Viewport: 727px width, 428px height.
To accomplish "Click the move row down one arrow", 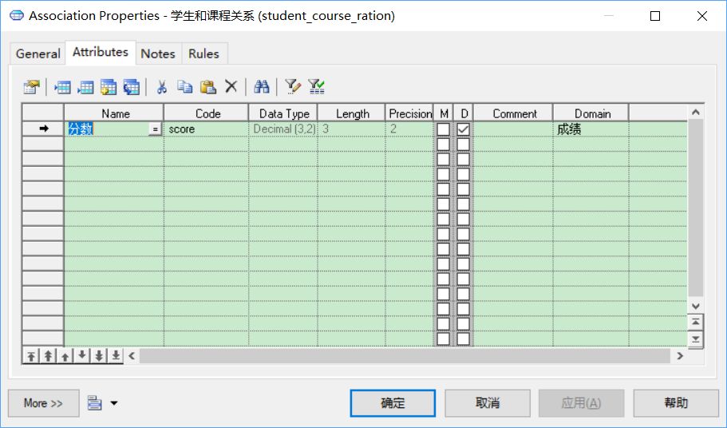I will pos(81,356).
